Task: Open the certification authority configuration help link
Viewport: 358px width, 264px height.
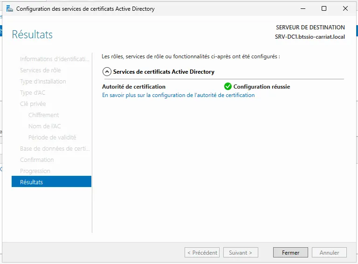Action: click(x=178, y=95)
